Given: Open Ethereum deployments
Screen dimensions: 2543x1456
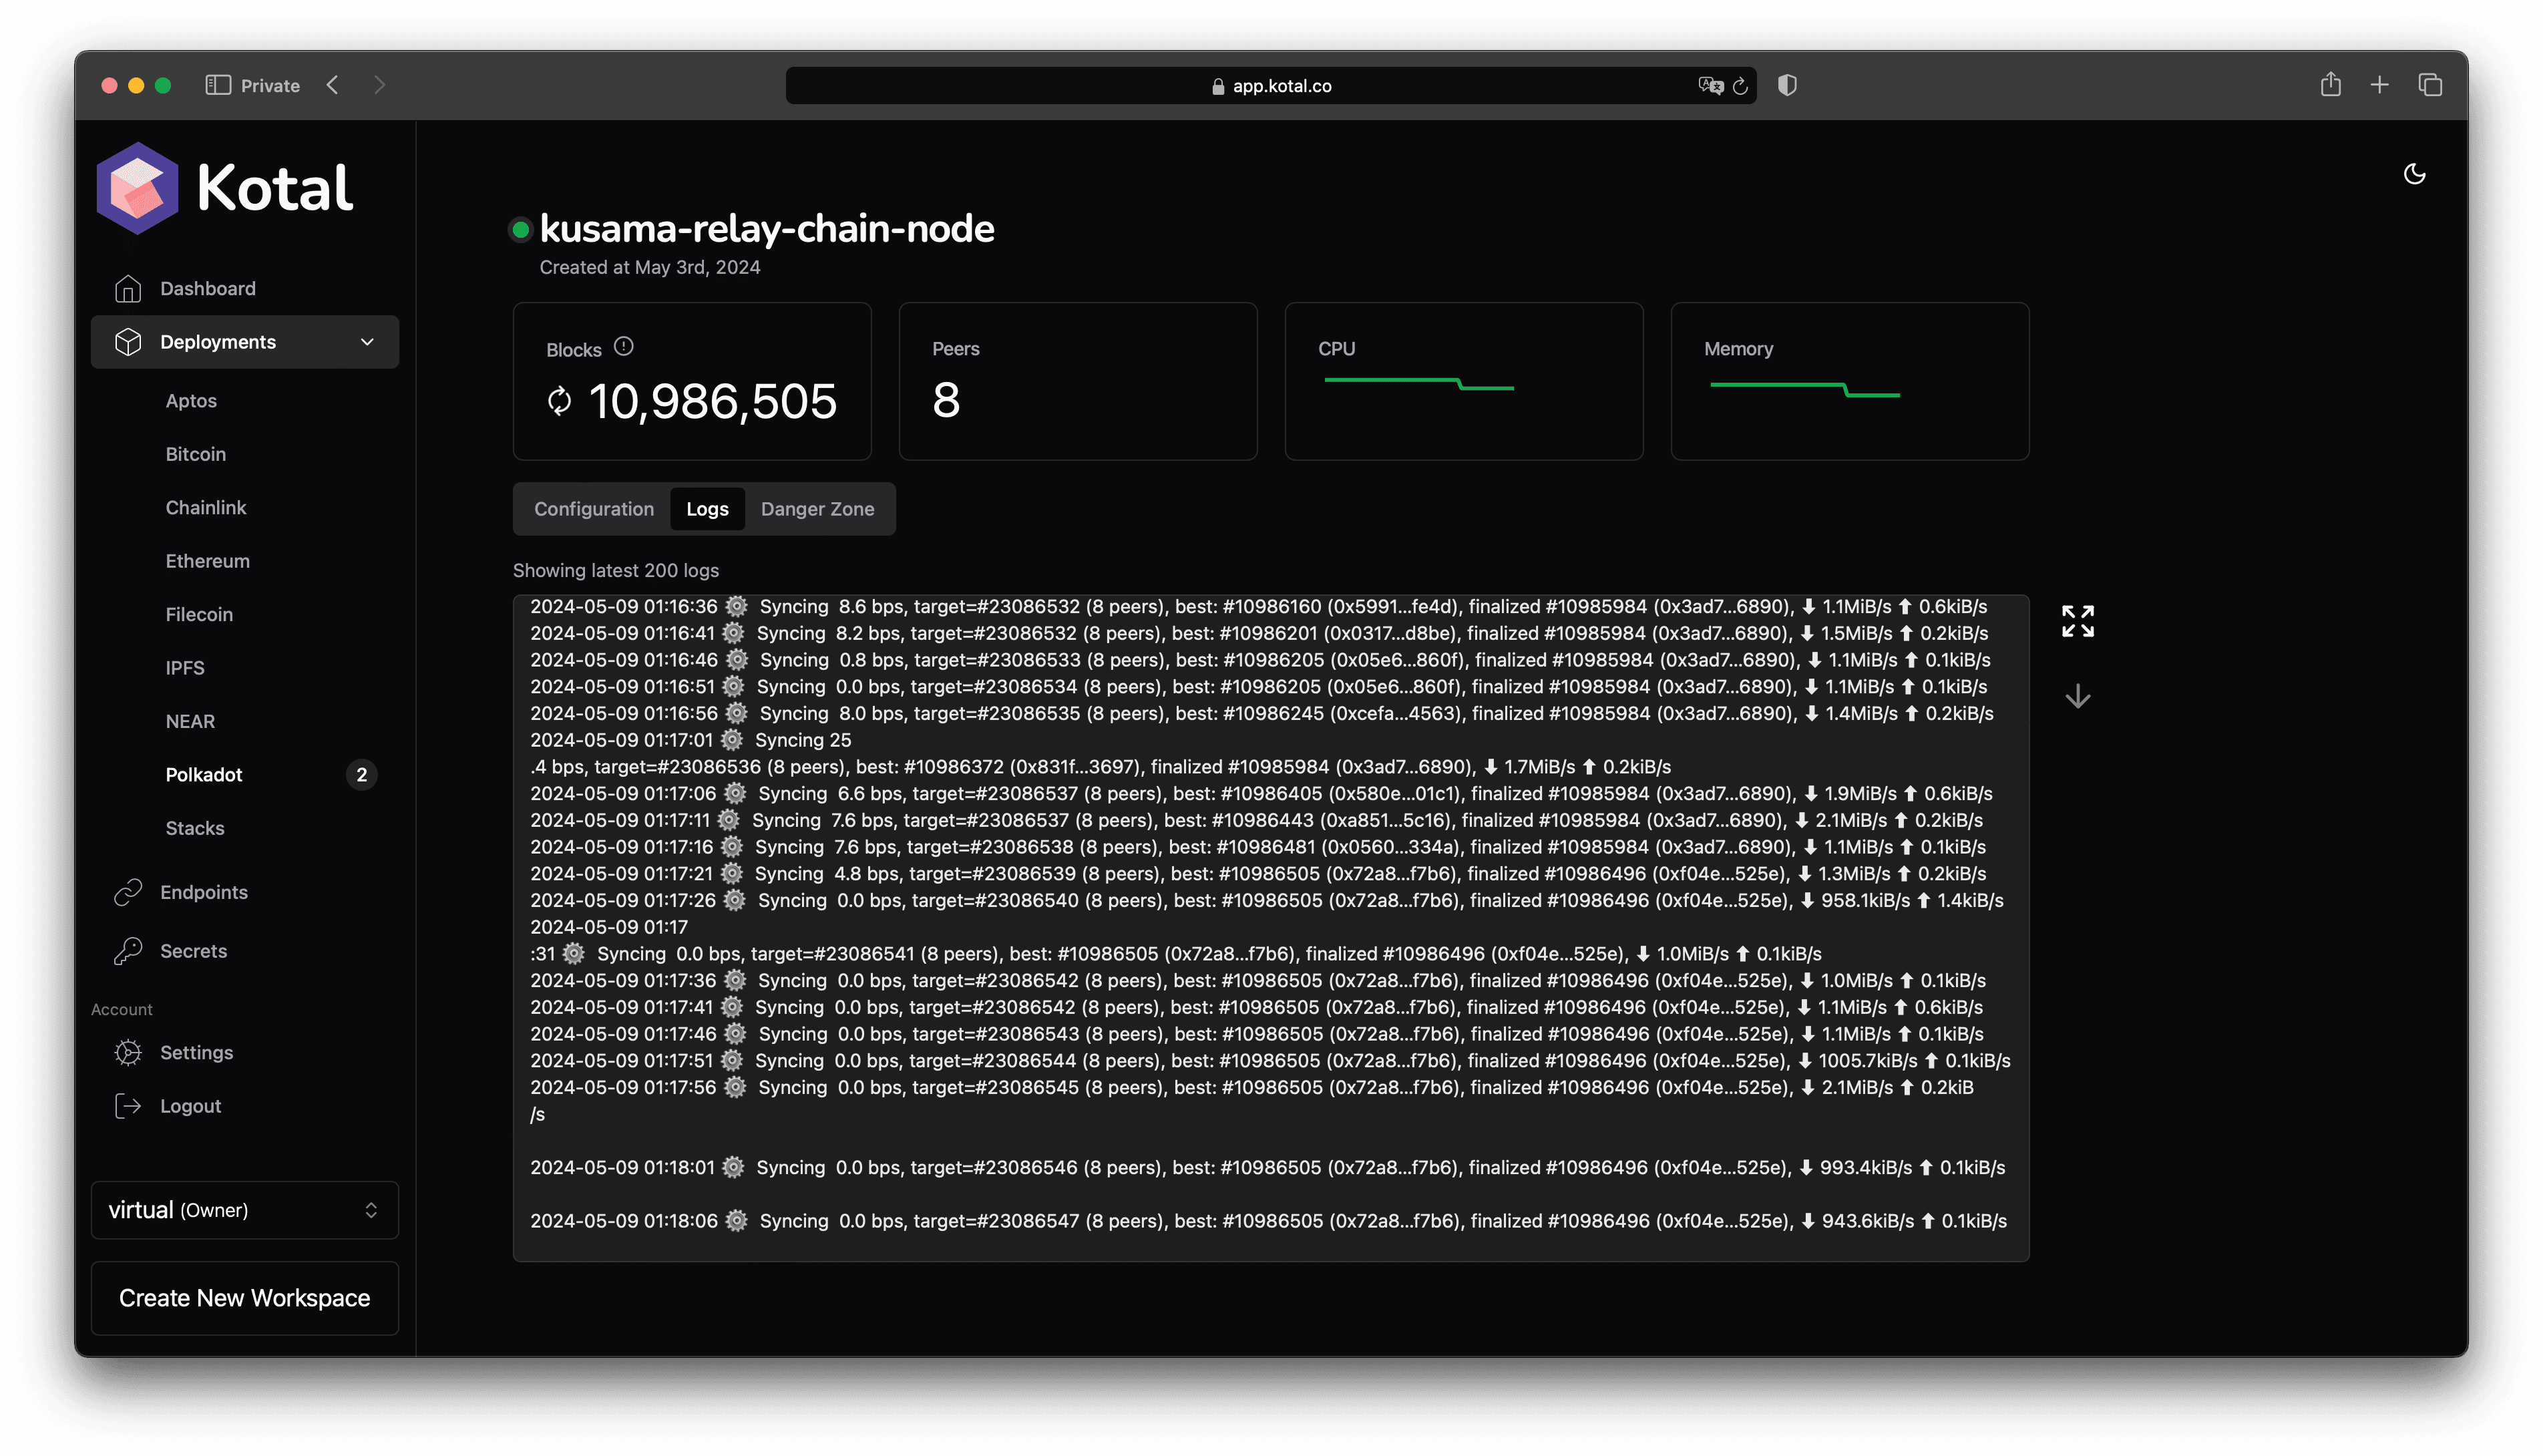Looking at the screenshot, I should click(x=208, y=561).
